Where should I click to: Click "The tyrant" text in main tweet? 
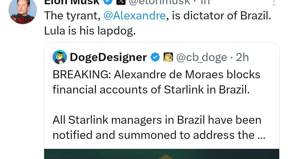[x=71, y=16]
